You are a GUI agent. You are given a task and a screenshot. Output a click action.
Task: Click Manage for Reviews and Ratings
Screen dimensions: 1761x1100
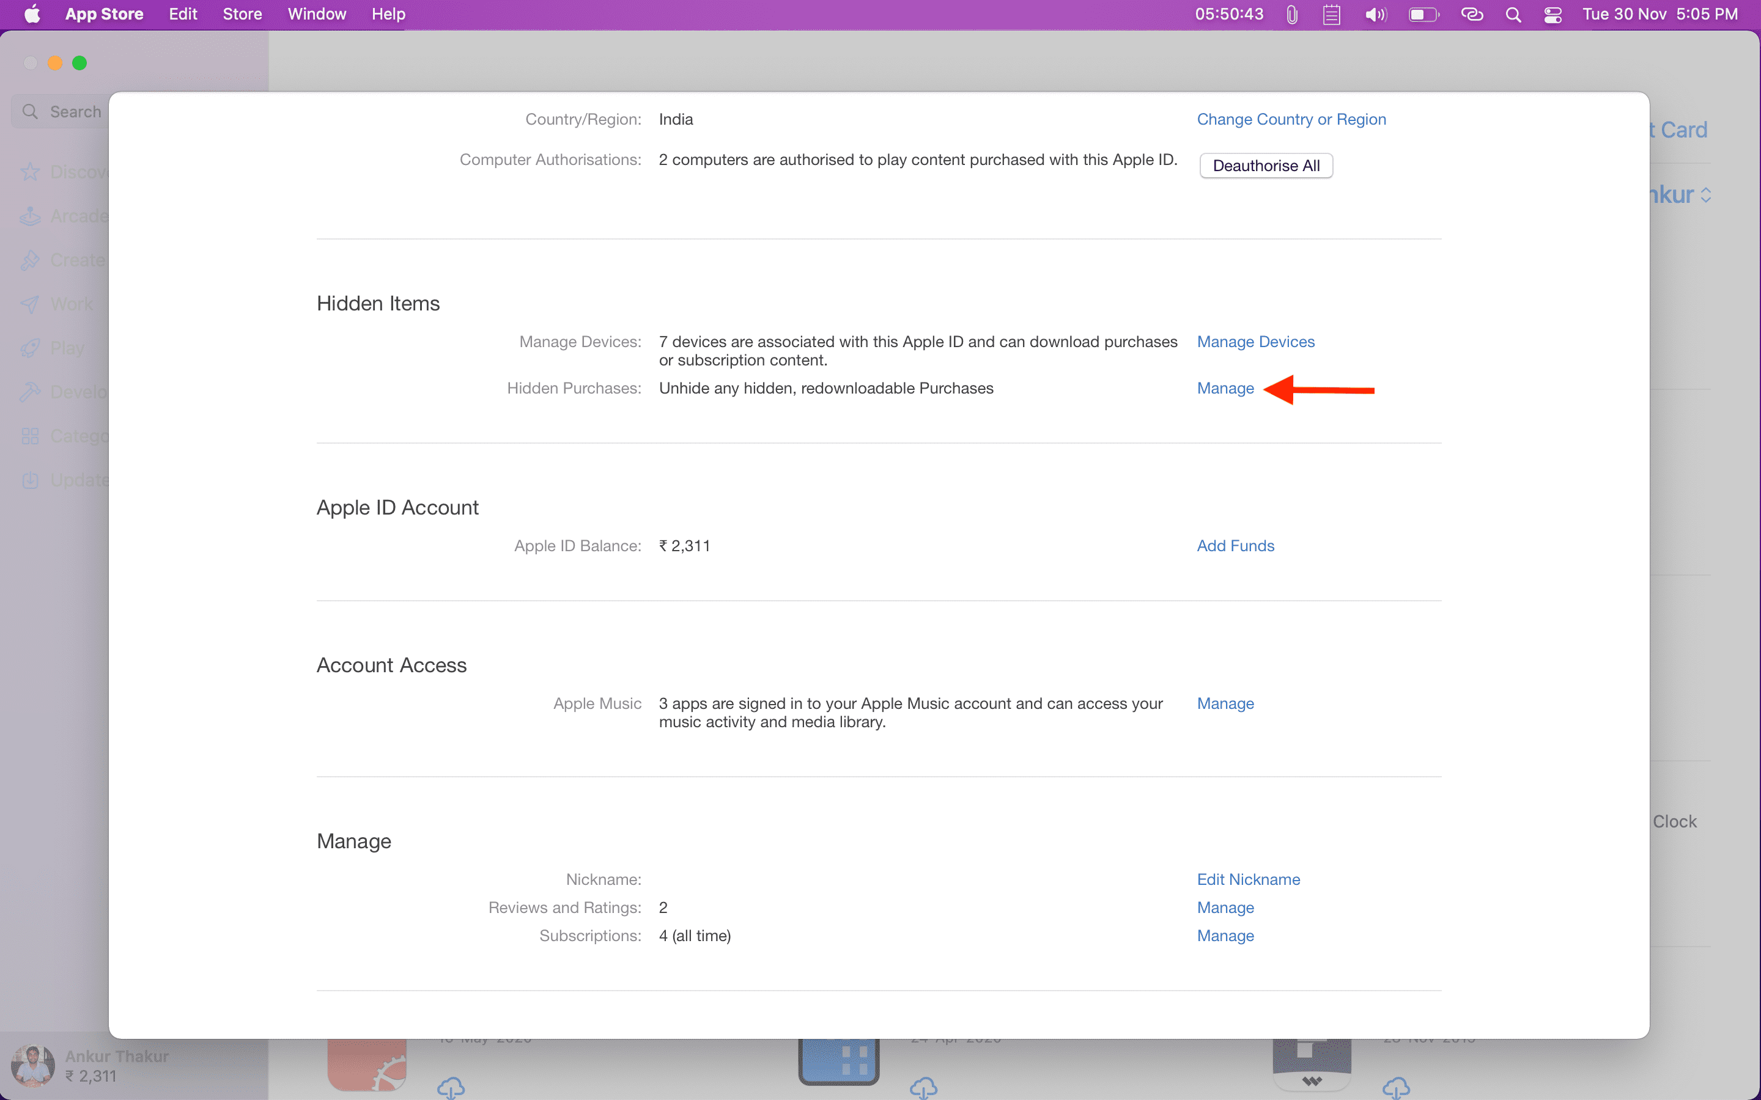(1225, 908)
